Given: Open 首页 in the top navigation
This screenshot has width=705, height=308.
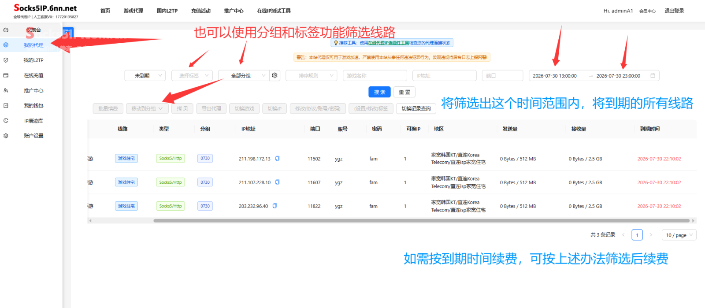Looking at the screenshot, I should tap(105, 11).
